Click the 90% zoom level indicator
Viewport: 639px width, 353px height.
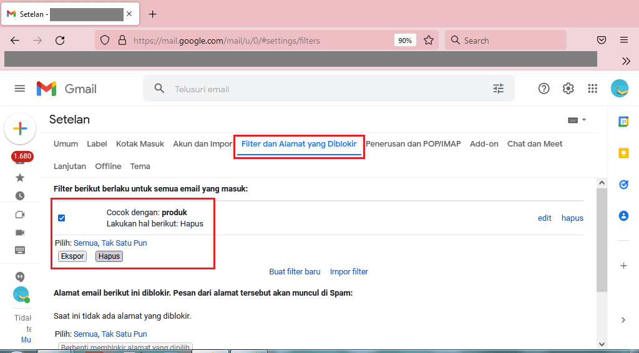405,41
